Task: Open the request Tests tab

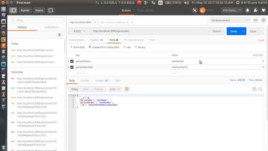Action: [152, 40]
